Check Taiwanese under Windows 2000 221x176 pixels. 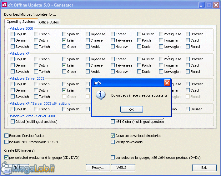pos(113,40)
